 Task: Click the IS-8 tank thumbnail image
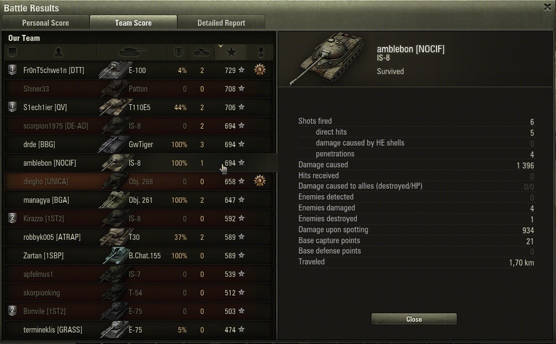327,59
